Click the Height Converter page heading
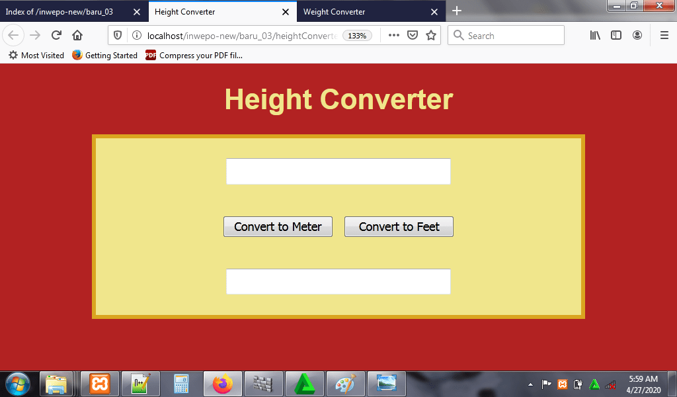Screen dimensions: 677x397 click(339, 99)
